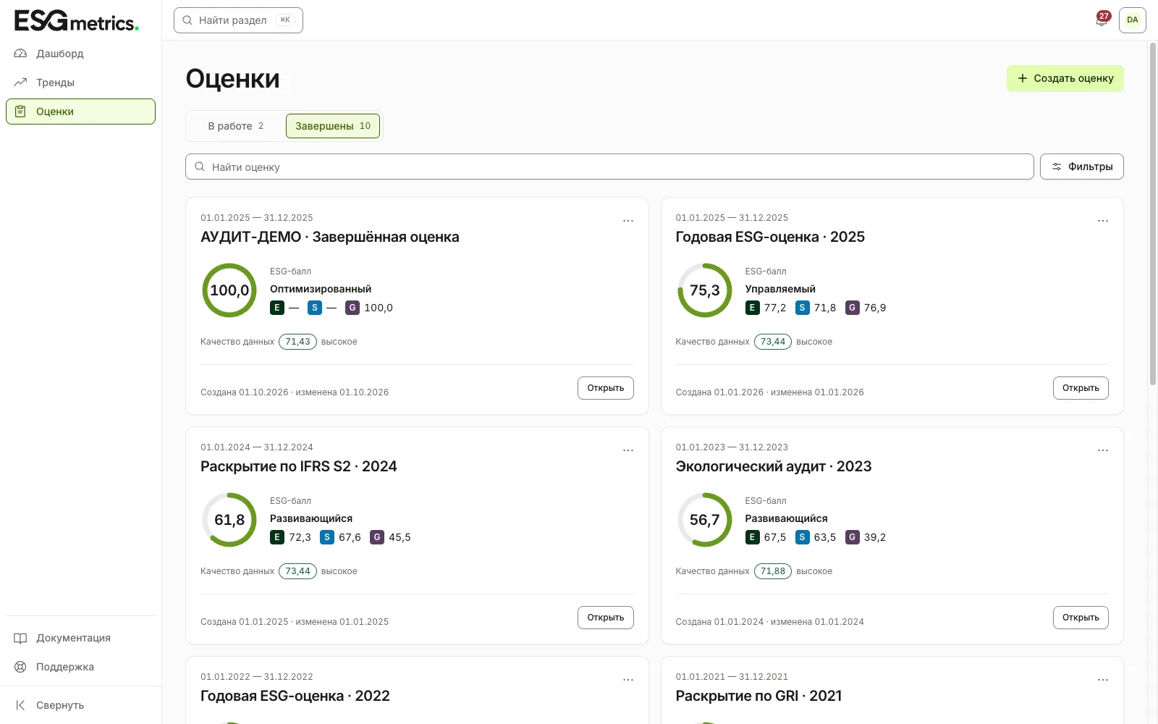Click Открыть on Экологический аудит 2023 card
The height and width of the screenshot is (724, 1158).
pyautogui.click(x=1081, y=618)
